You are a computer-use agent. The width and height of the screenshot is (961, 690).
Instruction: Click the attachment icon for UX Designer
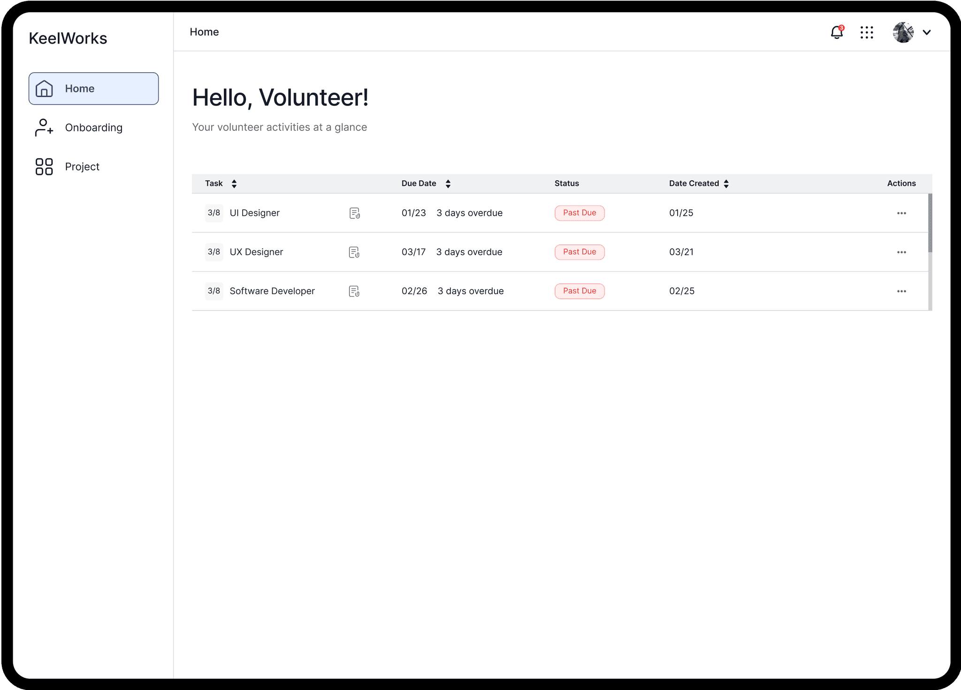tap(354, 252)
